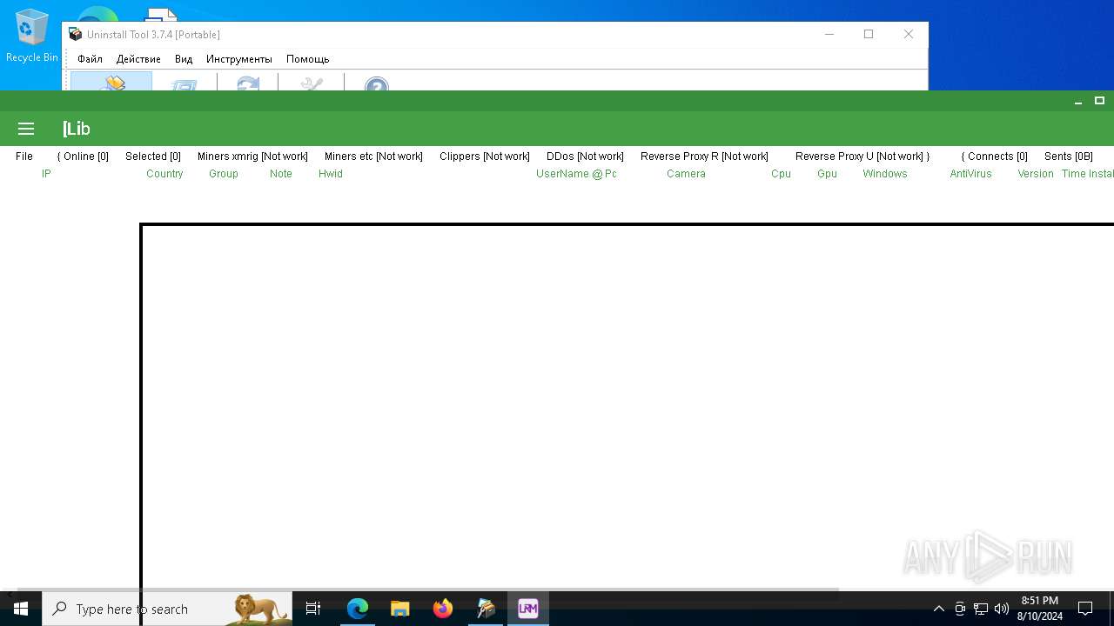Sort by the Group column header
The height and width of the screenshot is (626, 1114).
click(224, 174)
